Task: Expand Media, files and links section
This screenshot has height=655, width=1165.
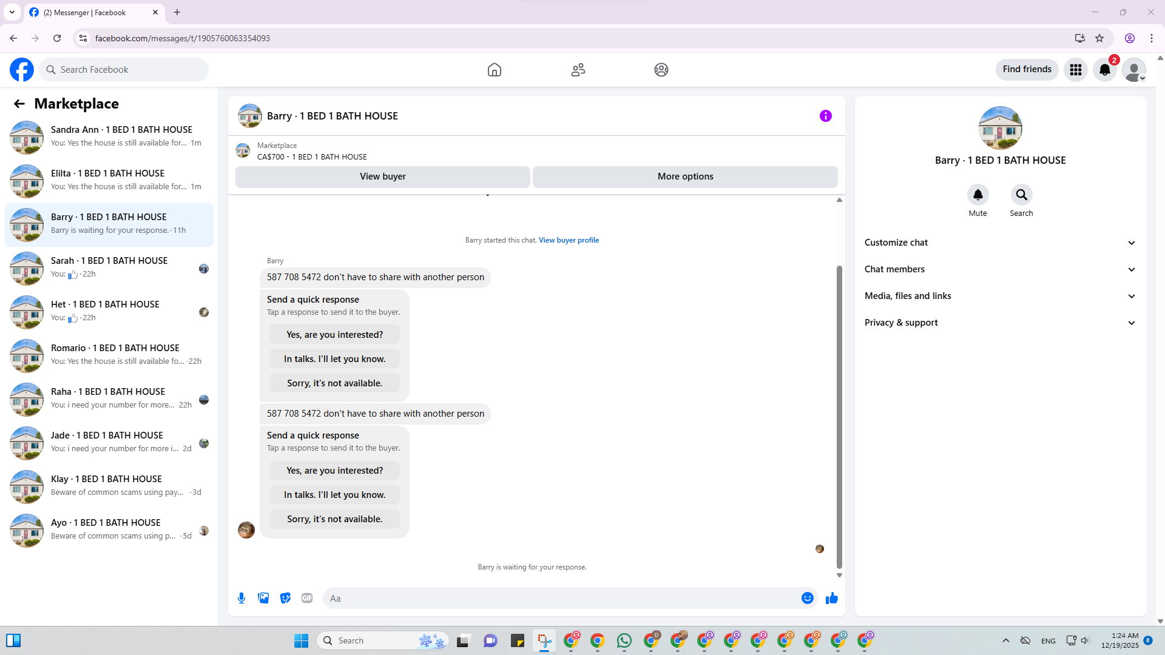Action: click(1000, 296)
